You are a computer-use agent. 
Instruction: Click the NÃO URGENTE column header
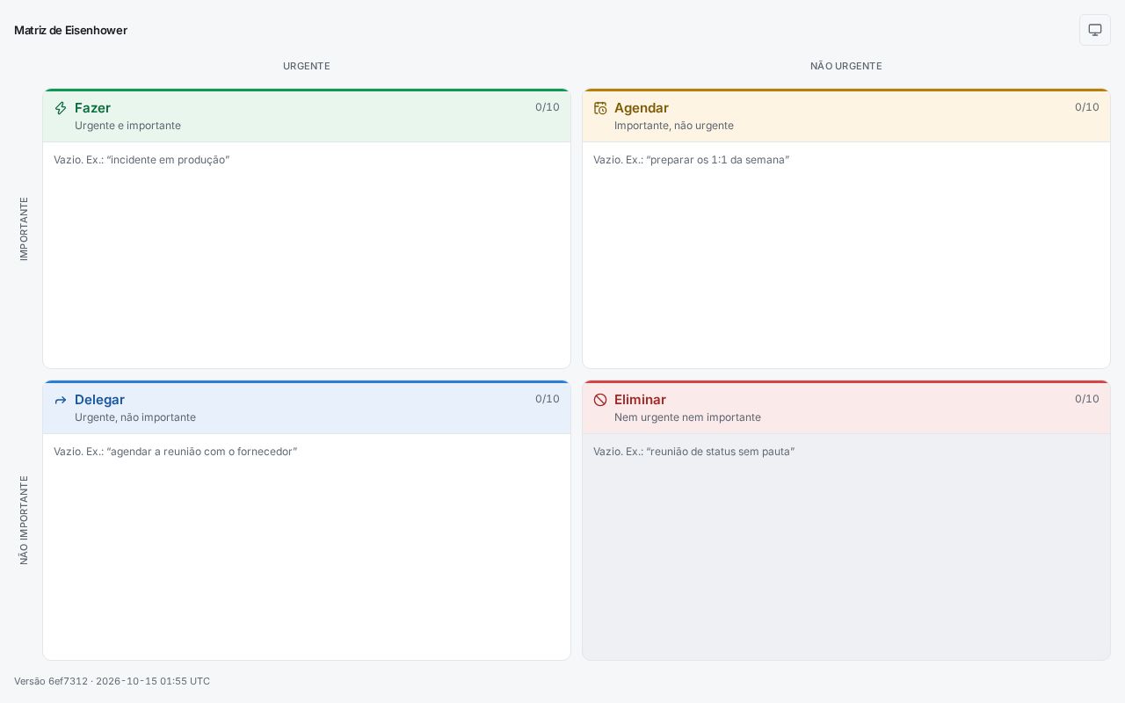click(x=846, y=66)
